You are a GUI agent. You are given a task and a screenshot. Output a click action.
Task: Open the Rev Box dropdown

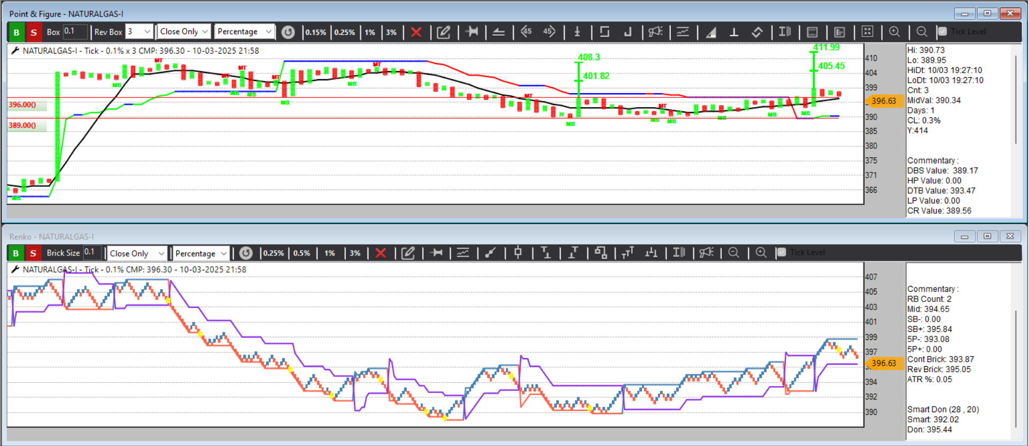point(139,32)
